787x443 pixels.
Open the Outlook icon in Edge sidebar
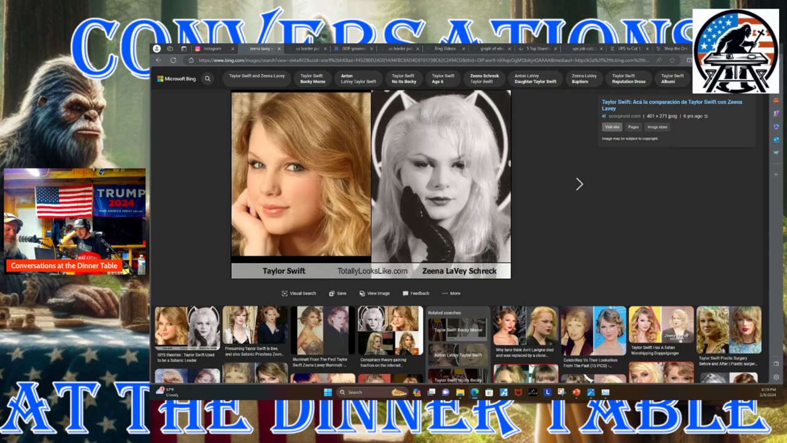[777, 140]
